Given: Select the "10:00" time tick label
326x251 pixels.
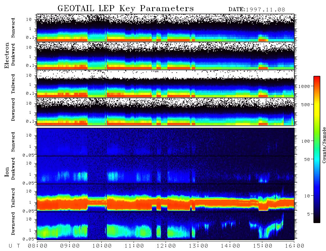Looking at the screenshot, I should pyautogui.click(x=102, y=246).
